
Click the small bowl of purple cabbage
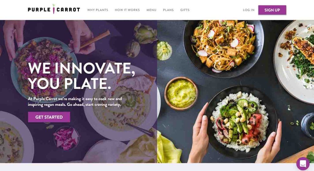pyautogui.click(x=66, y=138)
